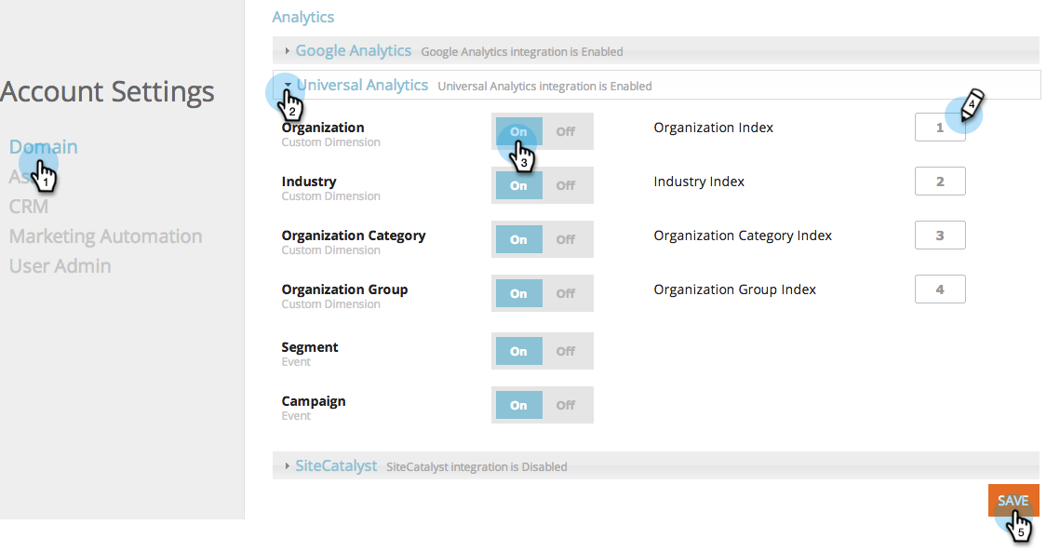Expand the Google Analytics section arrow
The height and width of the screenshot is (552, 1060).
coord(288,51)
